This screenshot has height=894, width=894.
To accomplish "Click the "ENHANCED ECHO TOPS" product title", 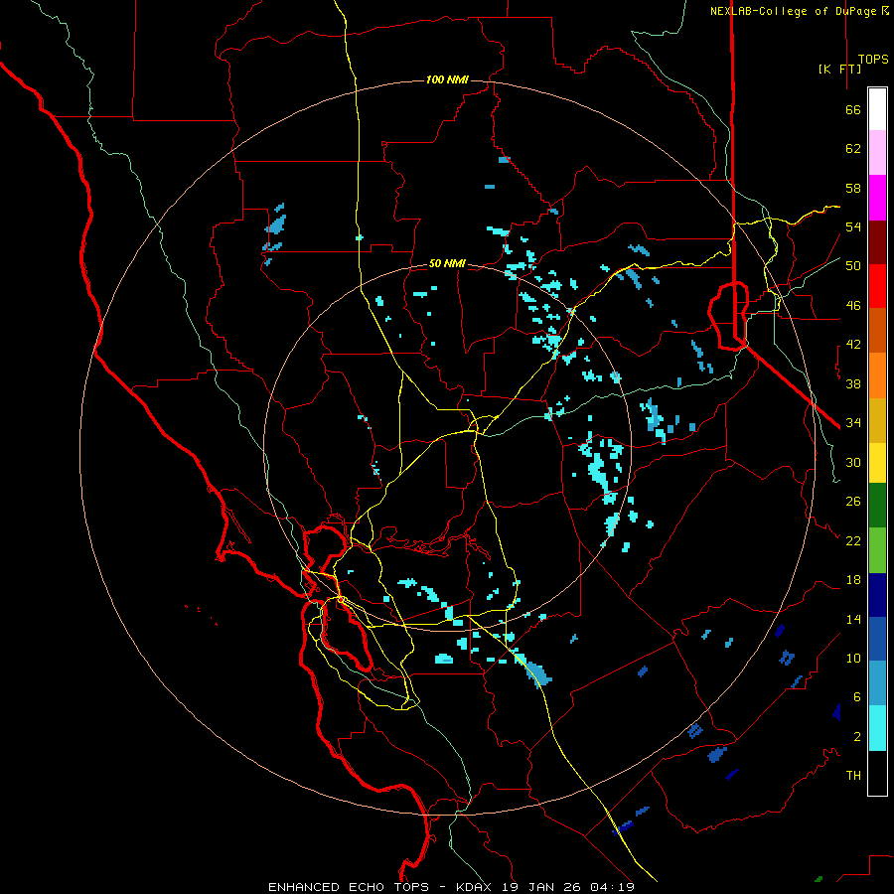I will [x=349, y=887].
